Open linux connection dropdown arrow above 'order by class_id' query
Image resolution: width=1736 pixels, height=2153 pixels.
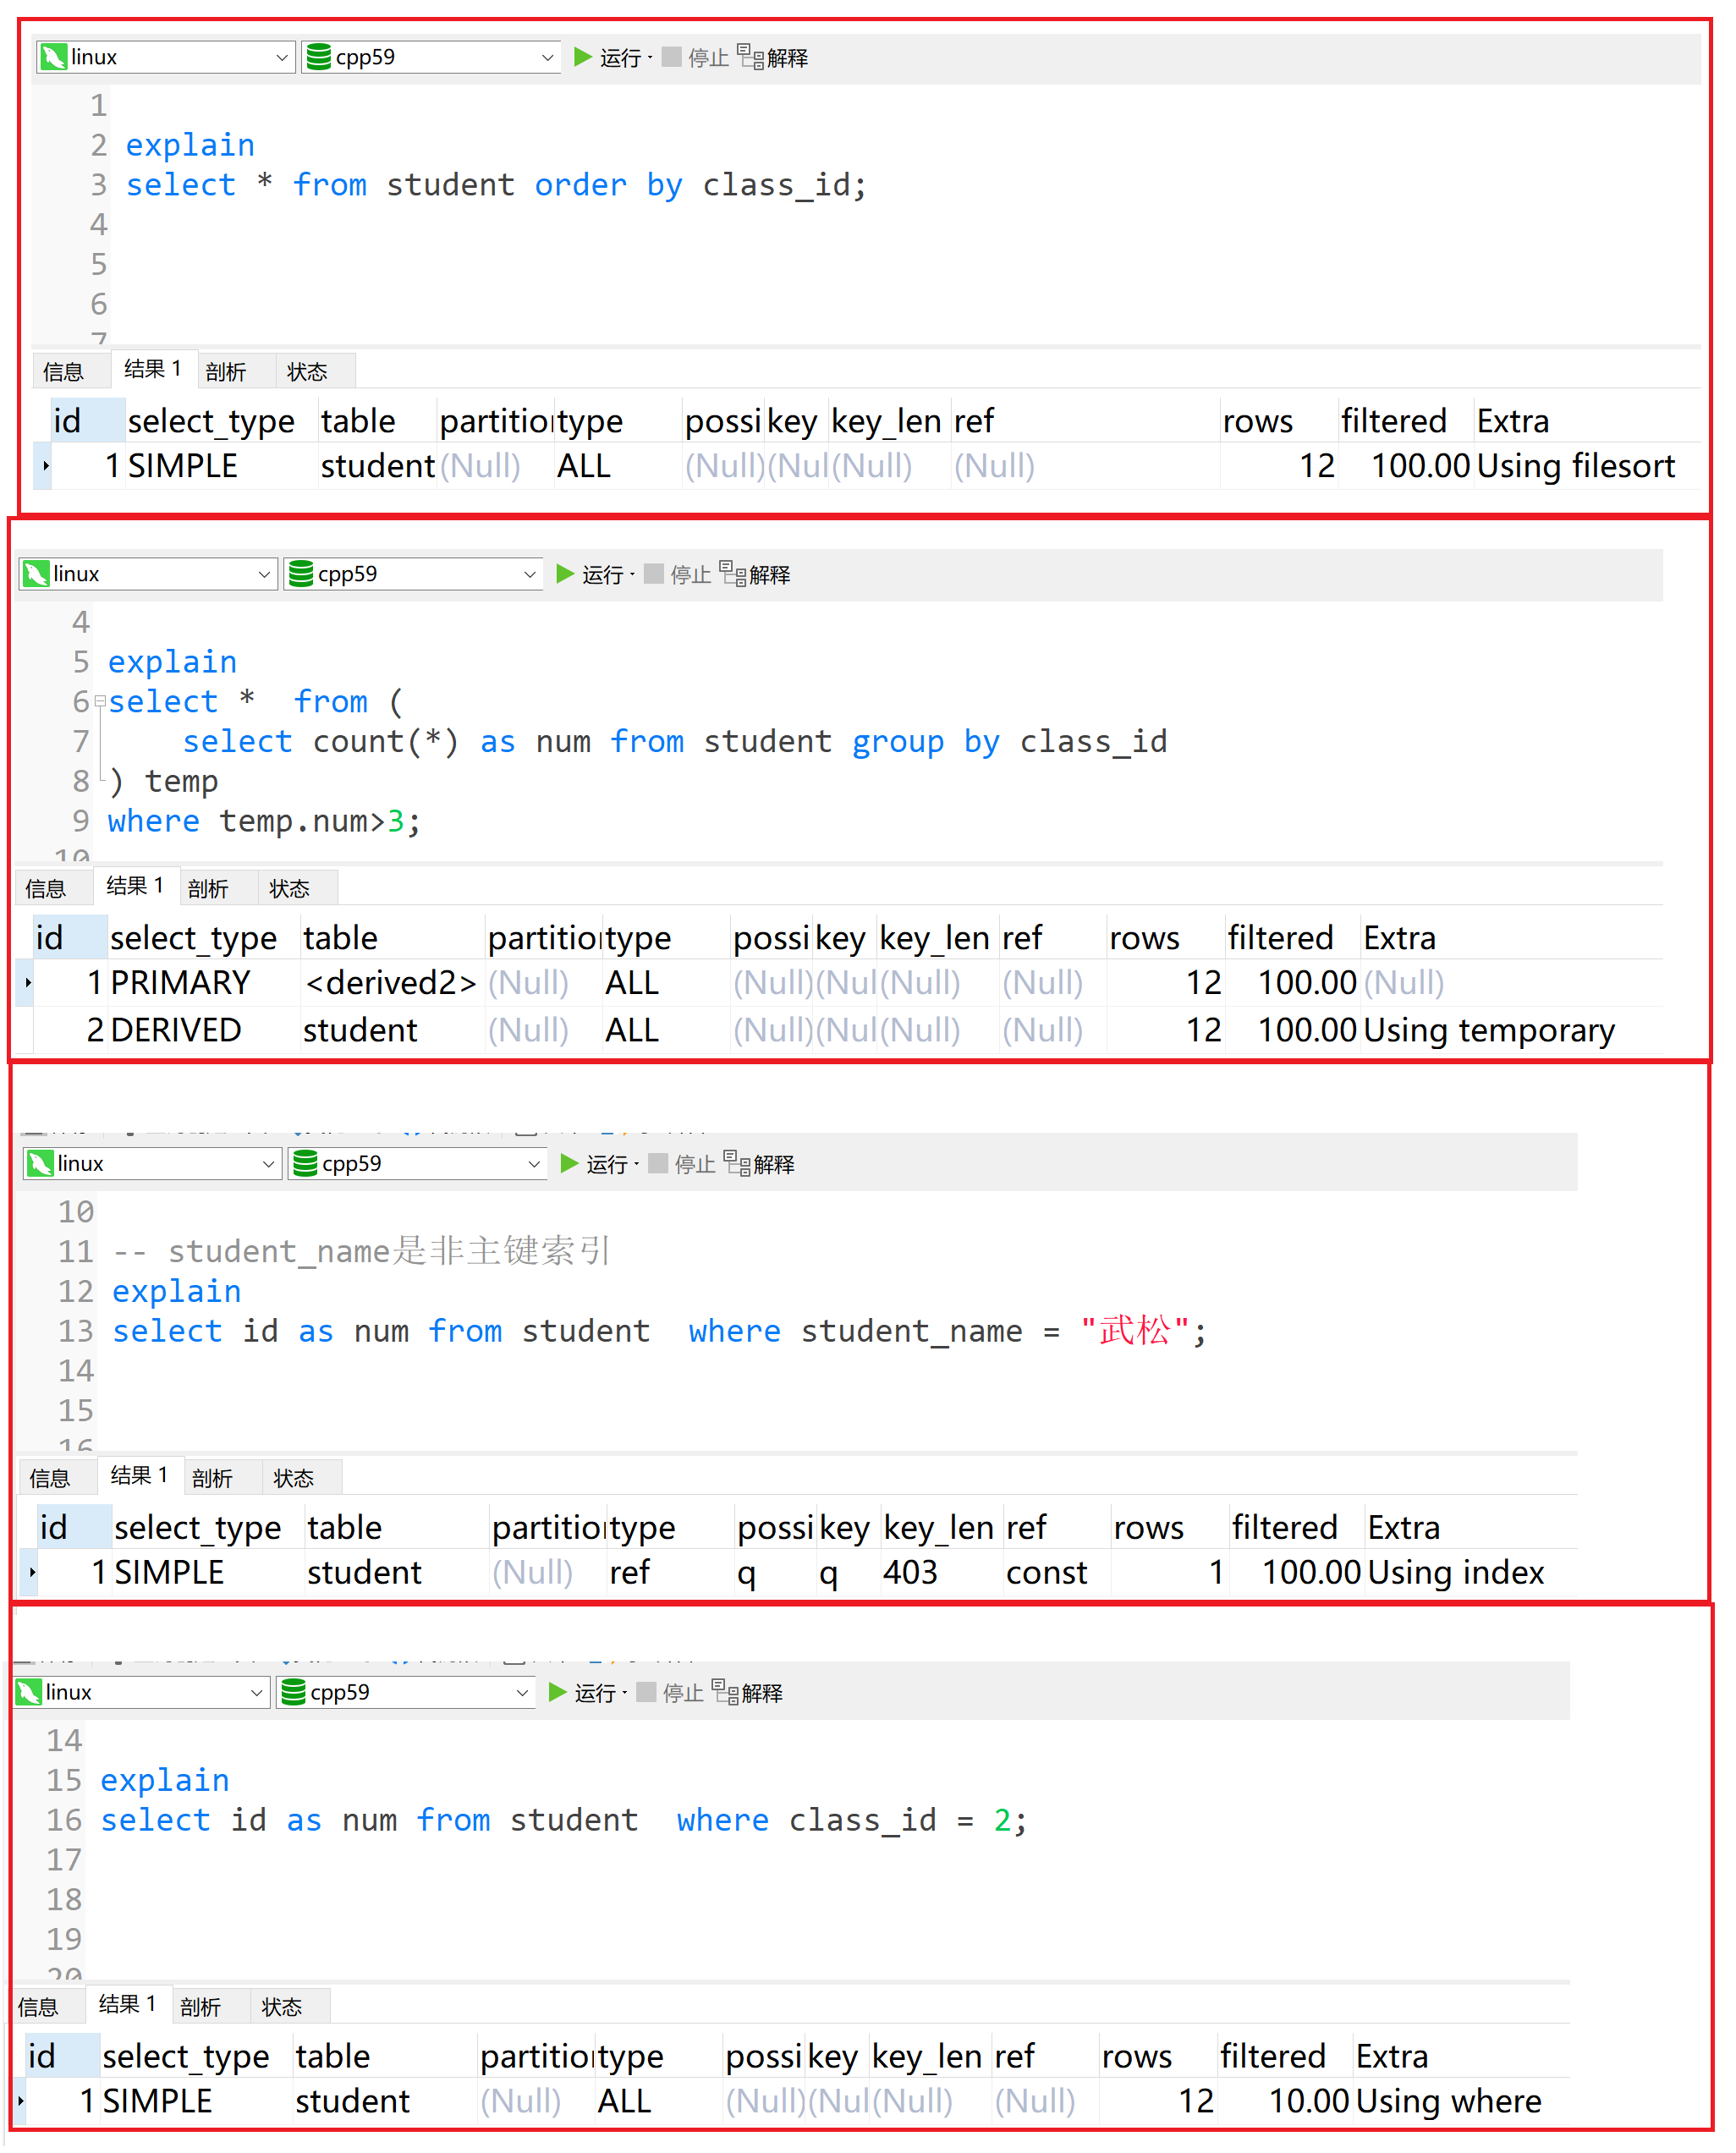tap(282, 58)
